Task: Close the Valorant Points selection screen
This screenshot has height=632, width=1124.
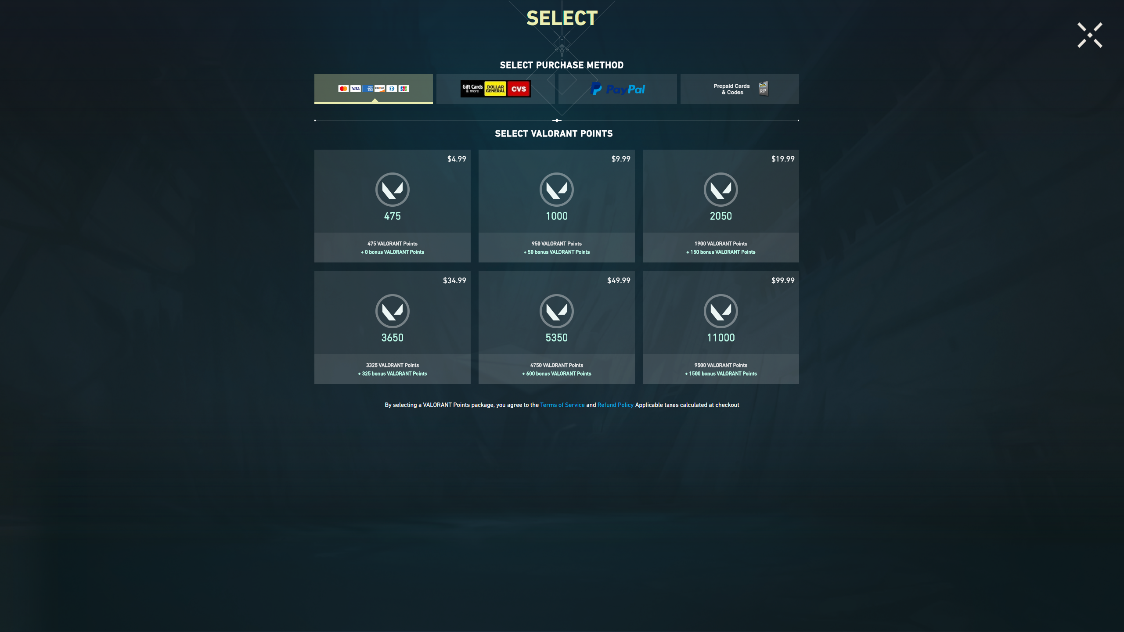Action: pos(1089,35)
